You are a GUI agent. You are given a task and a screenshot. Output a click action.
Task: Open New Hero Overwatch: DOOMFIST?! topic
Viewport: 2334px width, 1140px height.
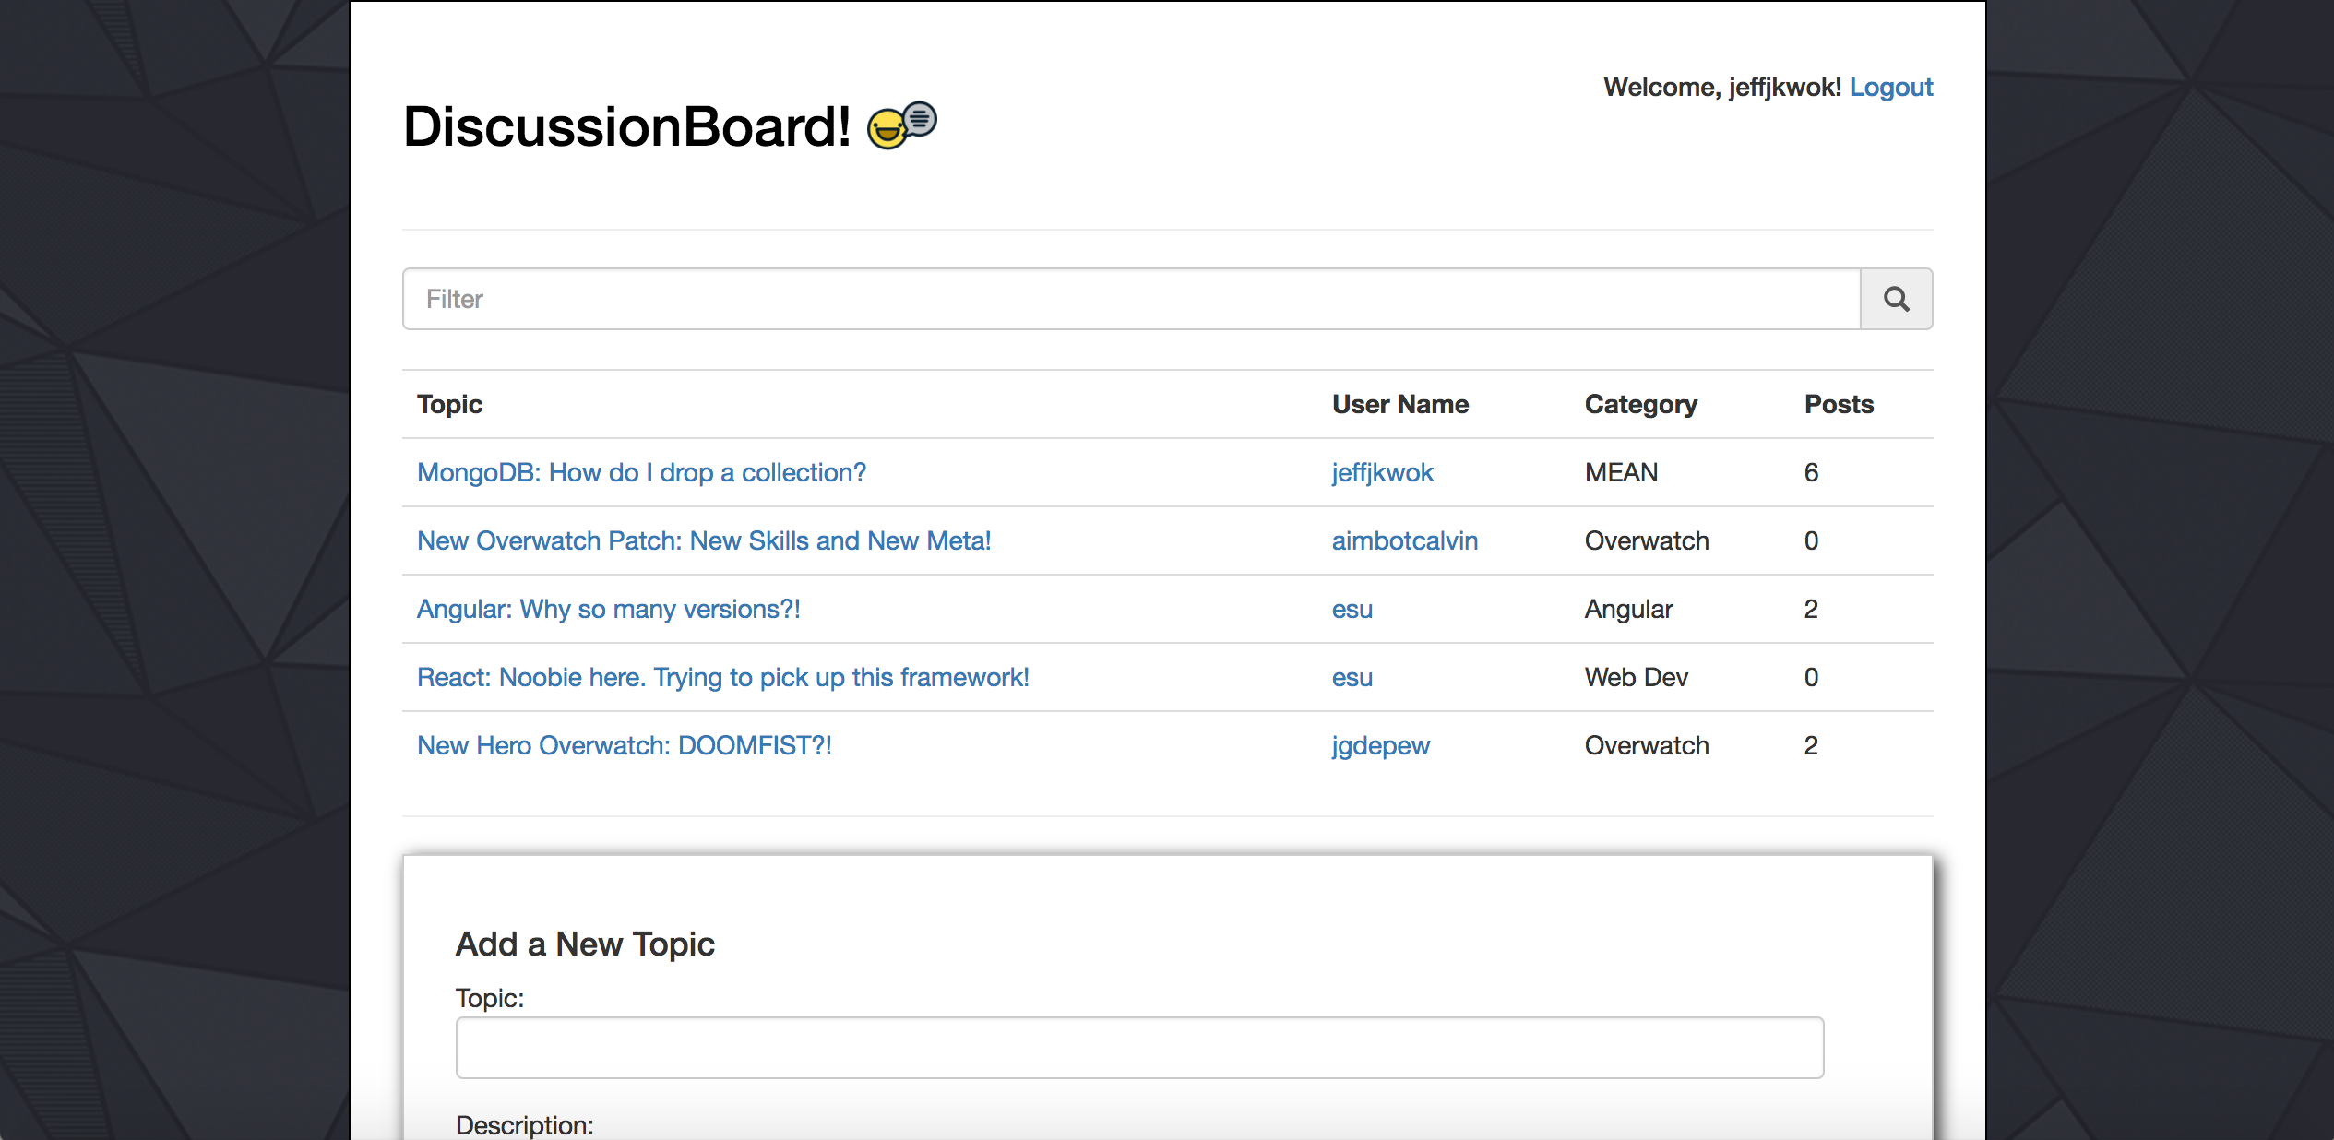point(625,745)
